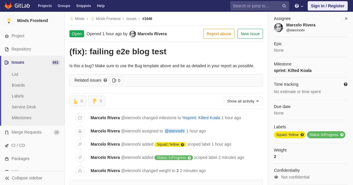
Task: Open the %sprint: Kilted Koala activity link
Action: coord(201,118)
